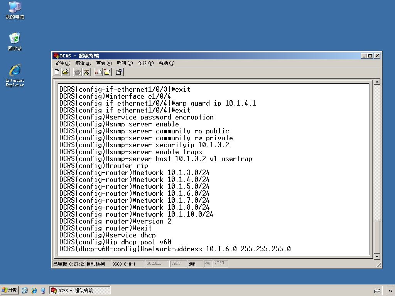The image size is (395, 296).
Task: Open the 文件(F) menu
Action: (x=62, y=63)
